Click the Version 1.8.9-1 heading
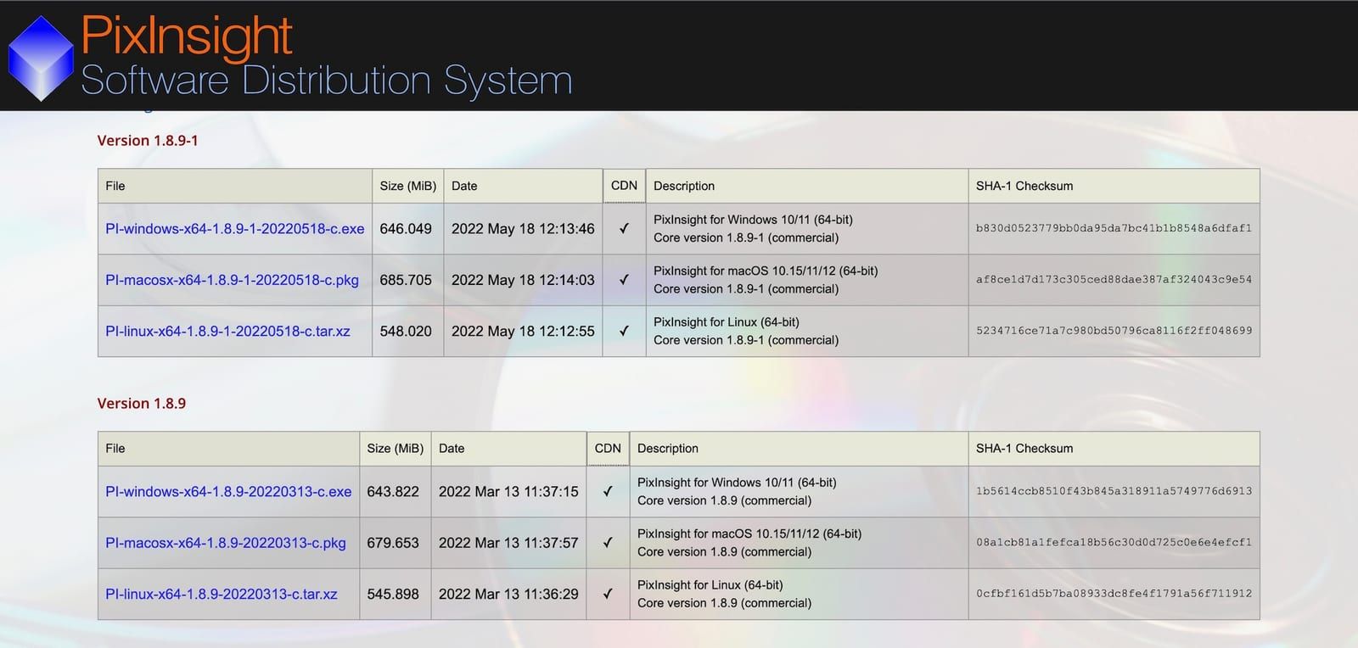The image size is (1358, 648). pyautogui.click(x=148, y=141)
